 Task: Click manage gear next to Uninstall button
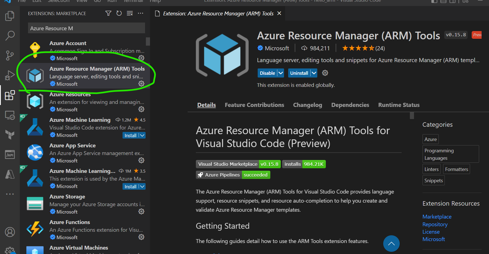click(x=325, y=73)
